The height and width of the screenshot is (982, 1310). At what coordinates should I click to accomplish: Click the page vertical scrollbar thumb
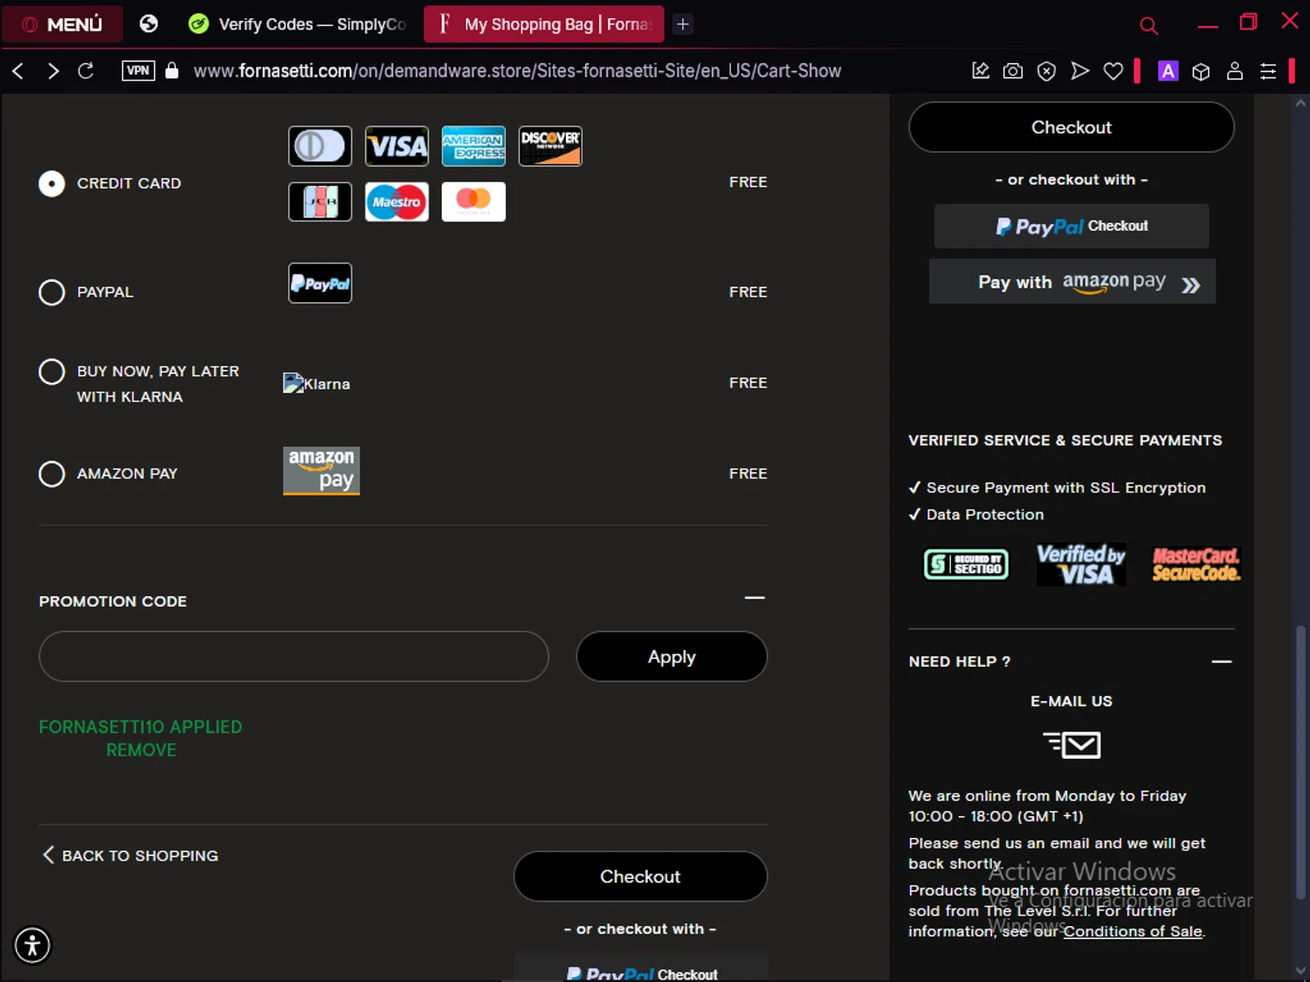pyautogui.click(x=1300, y=762)
